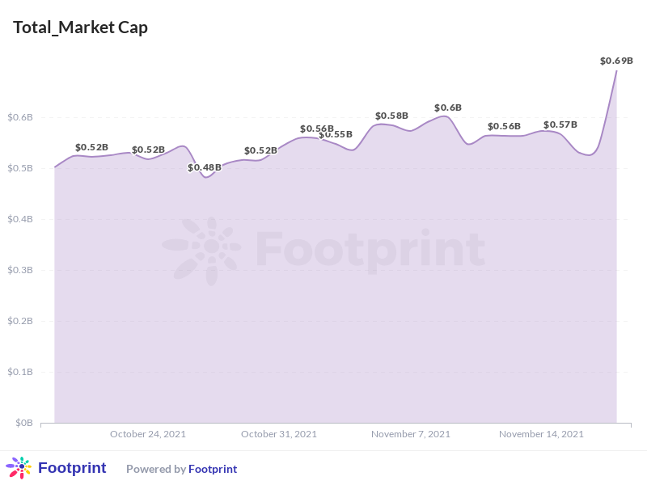The image size is (647, 485).
Task: Click the $0.69B peak data label
Action: (x=616, y=61)
